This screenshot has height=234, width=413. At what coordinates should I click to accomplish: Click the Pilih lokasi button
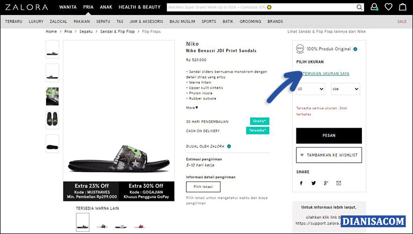tap(203, 186)
